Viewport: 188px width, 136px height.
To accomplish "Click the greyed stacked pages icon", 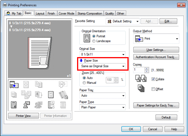I will [14, 95].
